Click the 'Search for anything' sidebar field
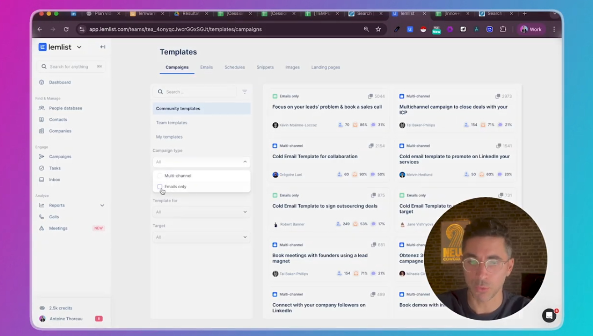This screenshot has height=336, width=593. [x=71, y=66]
